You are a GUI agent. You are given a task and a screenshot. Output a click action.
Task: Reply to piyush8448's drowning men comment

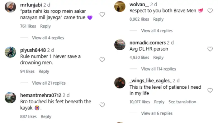click(44, 71)
